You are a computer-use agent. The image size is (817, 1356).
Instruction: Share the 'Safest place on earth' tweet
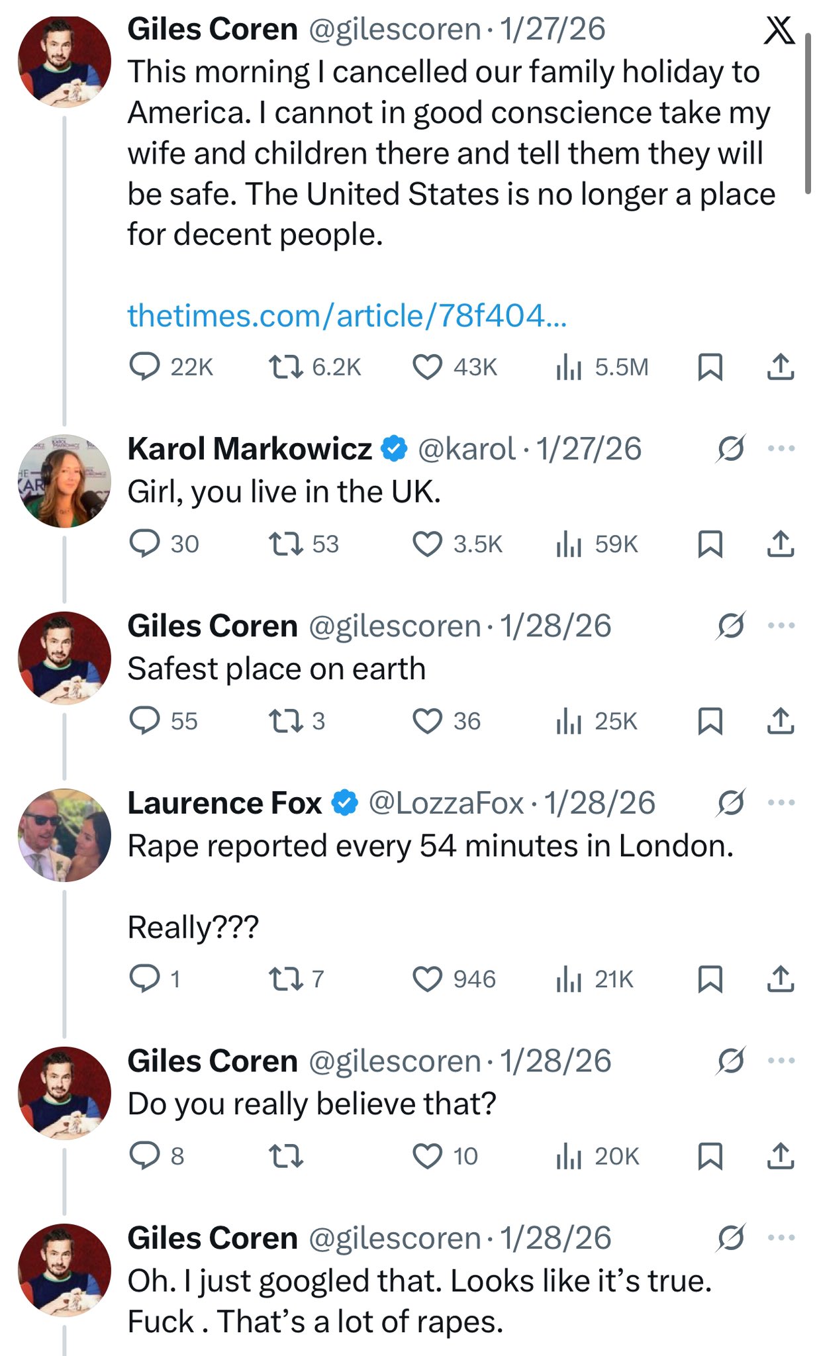click(781, 721)
